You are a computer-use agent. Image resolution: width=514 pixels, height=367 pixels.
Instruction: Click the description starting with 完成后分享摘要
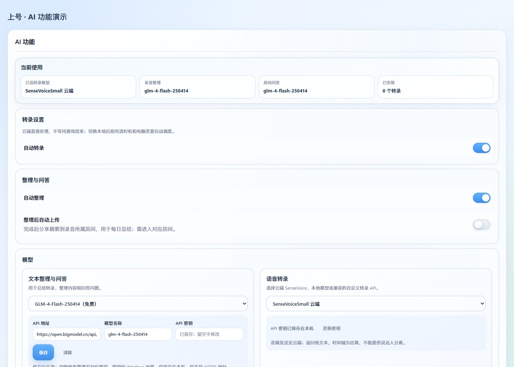pyautogui.click(x=101, y=229)
